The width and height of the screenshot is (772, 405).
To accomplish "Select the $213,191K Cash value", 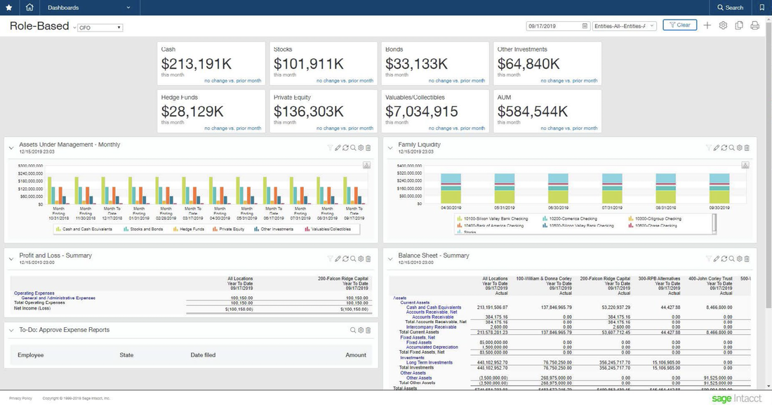I will [196, 64].
